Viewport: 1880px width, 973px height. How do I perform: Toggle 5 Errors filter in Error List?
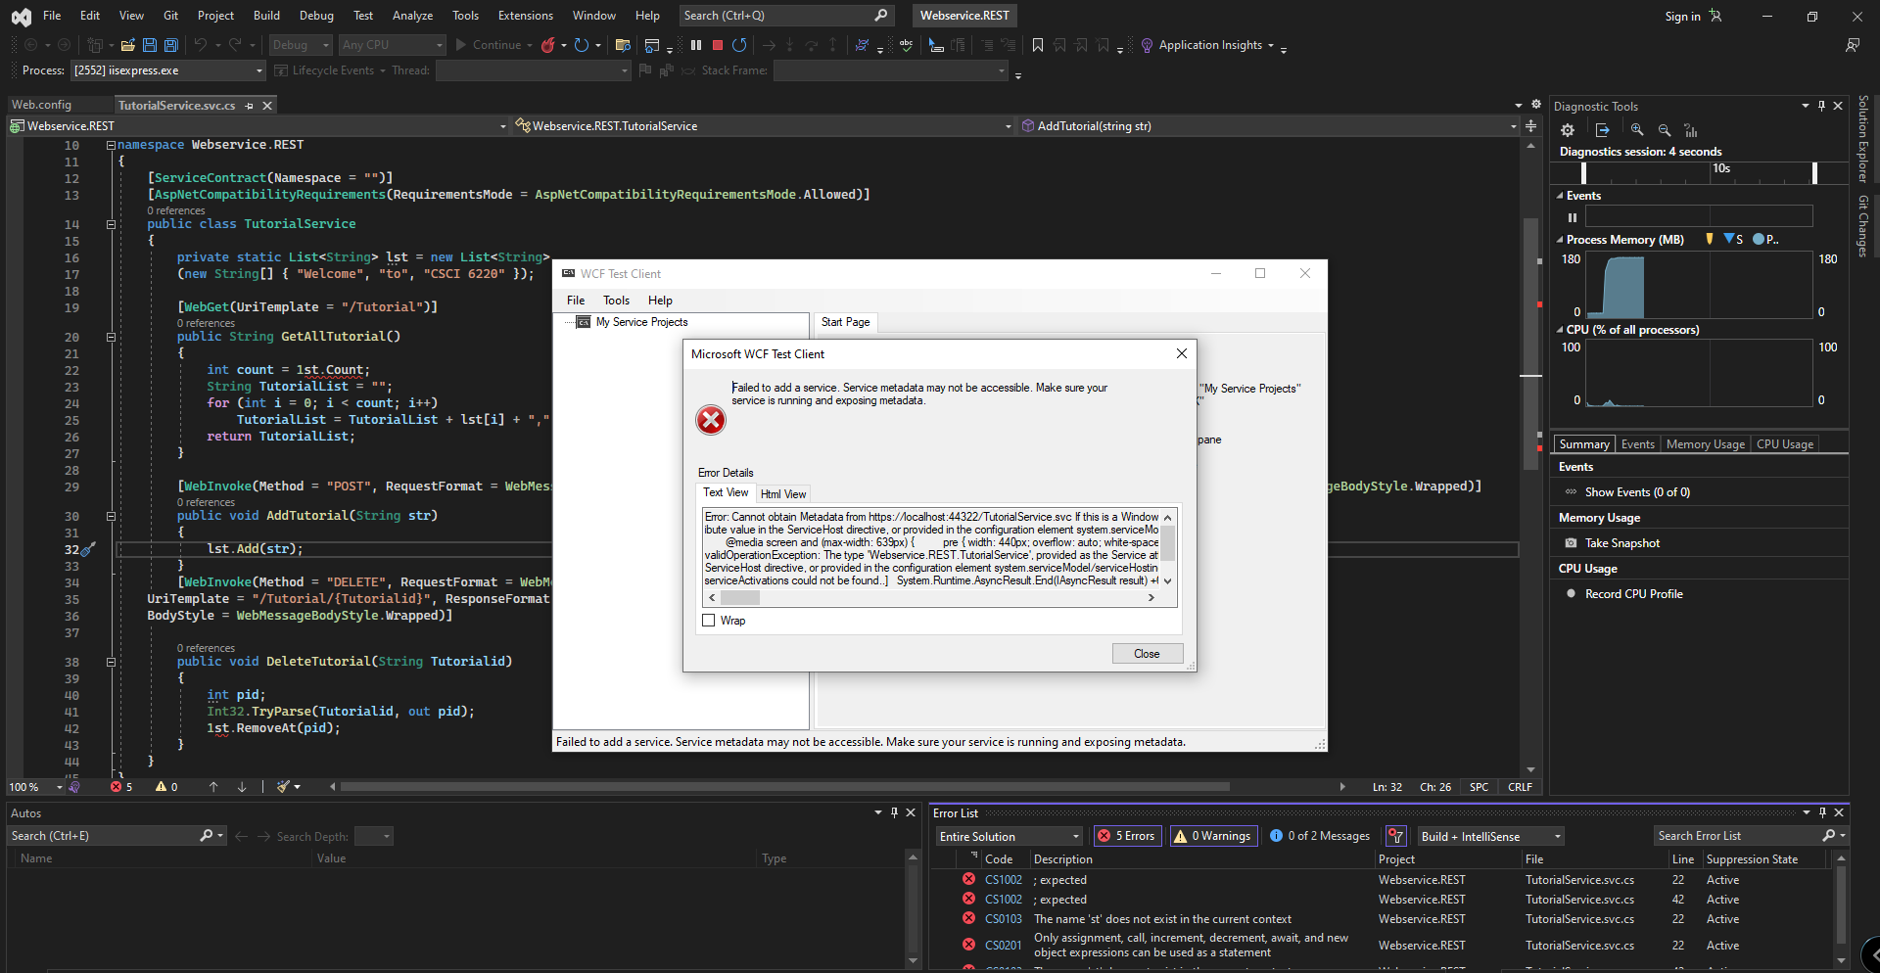1127,836
